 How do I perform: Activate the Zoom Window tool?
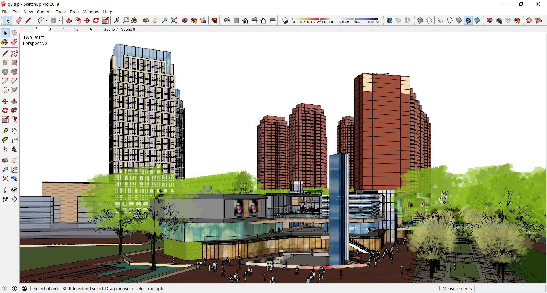click(x=14, y=170)
